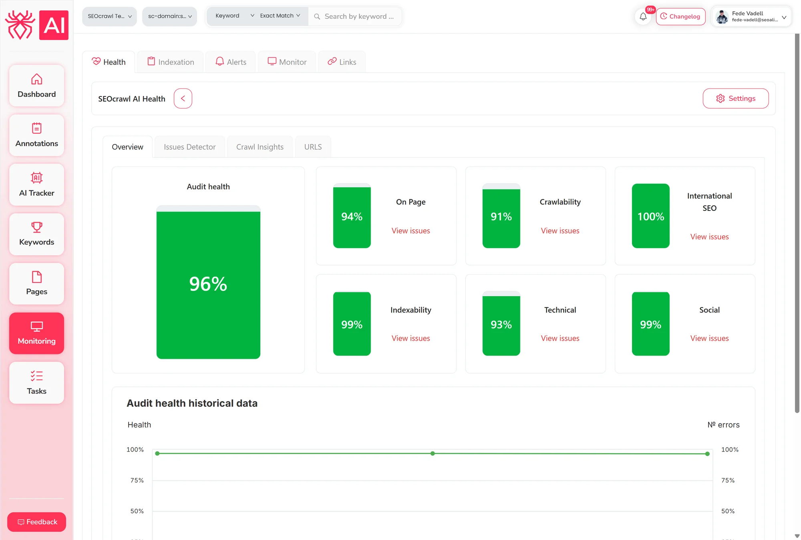
Task: Click the 100% International SEO score bar
Action: point(651,216)
